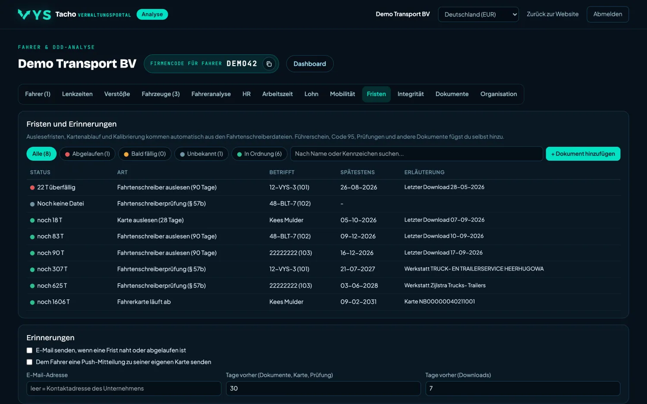
Task: Open the Deutschland (EUR) country dropdown
Action: (x=478, y=14)
